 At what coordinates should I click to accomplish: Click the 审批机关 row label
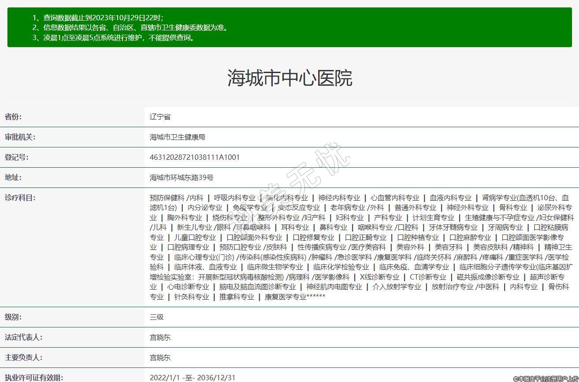click(20, 137)
